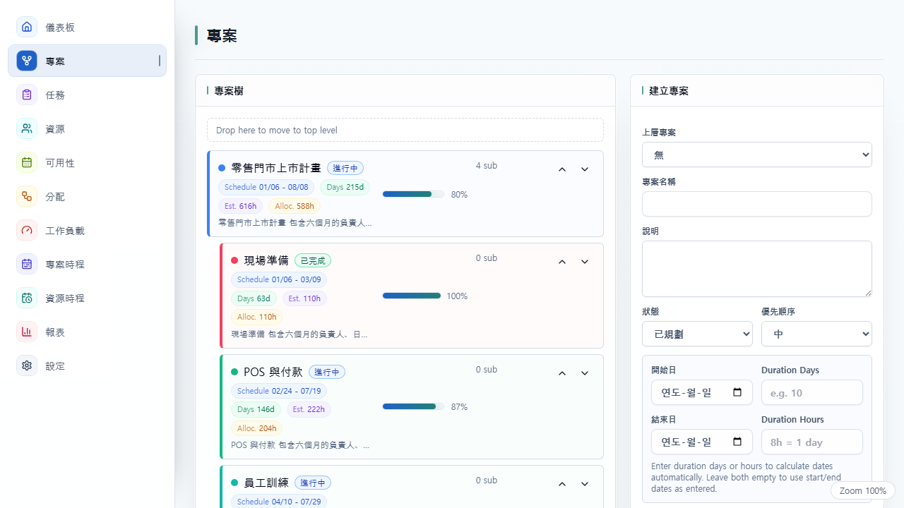
Task: Open the 任務 clipboard icon
Action: (27, 95)
